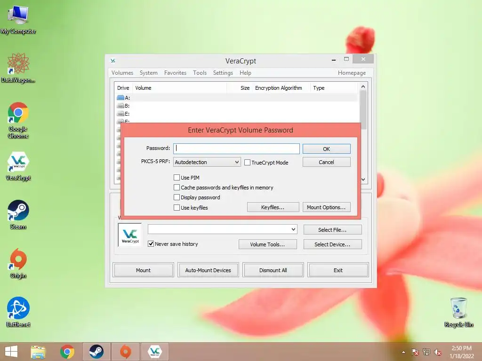
Task: Expand the volume path dropdown
Action: click(294, 229)
